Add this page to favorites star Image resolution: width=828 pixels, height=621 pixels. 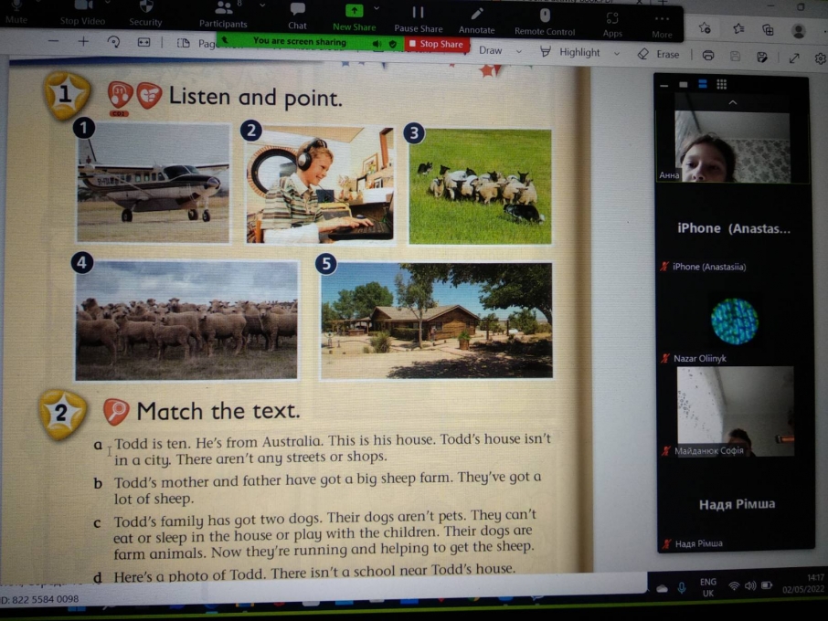(705, 28)
